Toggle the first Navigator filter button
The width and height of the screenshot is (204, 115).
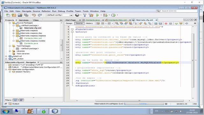click(x=15, y=100)
